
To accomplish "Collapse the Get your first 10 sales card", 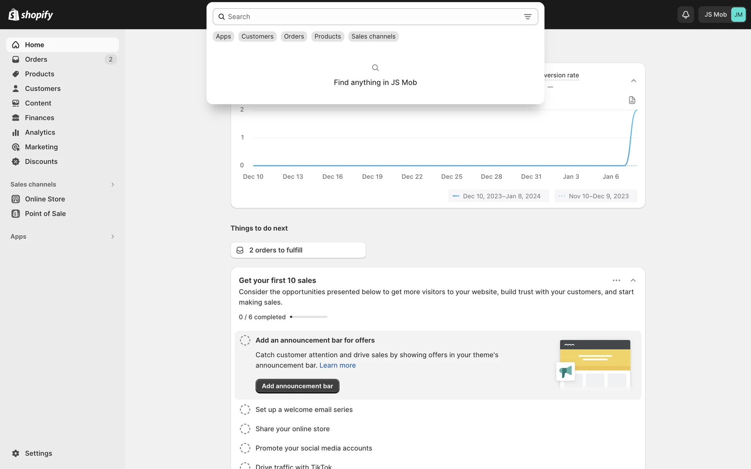I will point(633,280).
